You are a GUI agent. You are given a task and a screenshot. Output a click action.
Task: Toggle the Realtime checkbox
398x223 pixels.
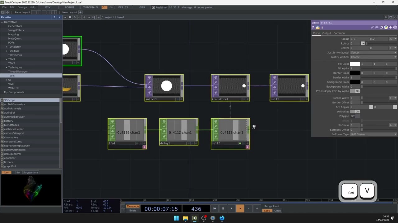click(x=153, y=7)
